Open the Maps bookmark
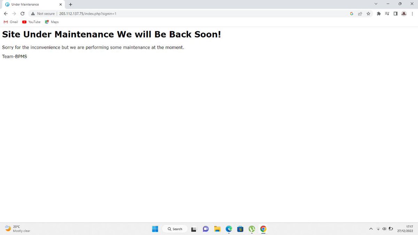The image size is (418, 235). pos(52,22)
